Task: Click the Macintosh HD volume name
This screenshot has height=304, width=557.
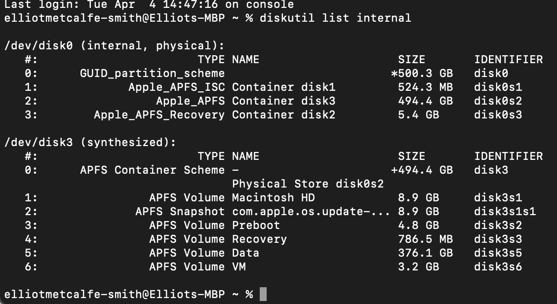Action: coord(280,198)
